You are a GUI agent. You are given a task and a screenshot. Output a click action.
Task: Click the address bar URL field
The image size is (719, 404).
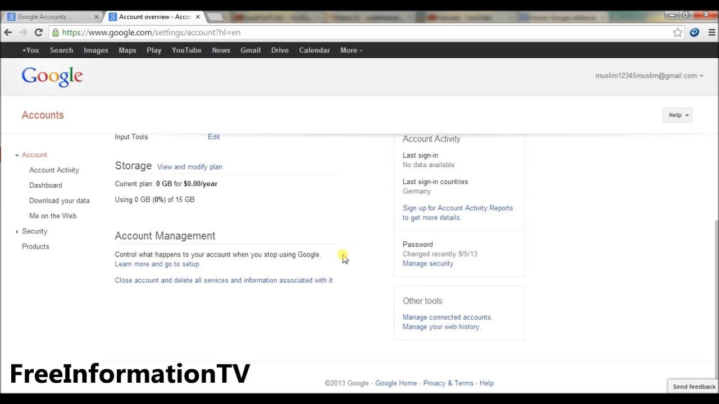(x=365, y=33)
